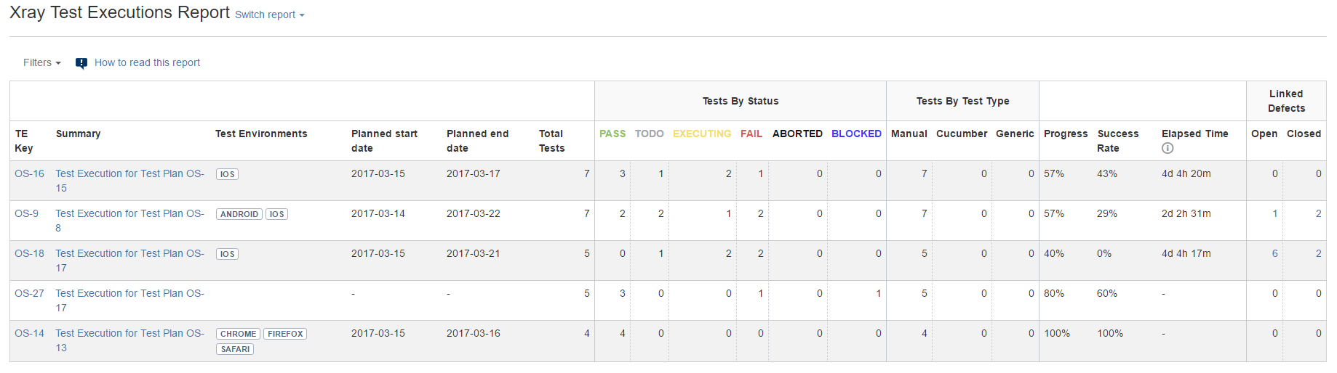Click the FIREFOX environment label
Screen dimensions: 1337x373
pyautogui.click(x=285, y=334)
